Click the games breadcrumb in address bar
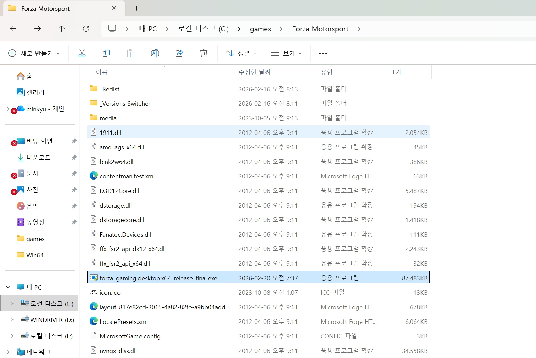 click(x=260, y=29)
